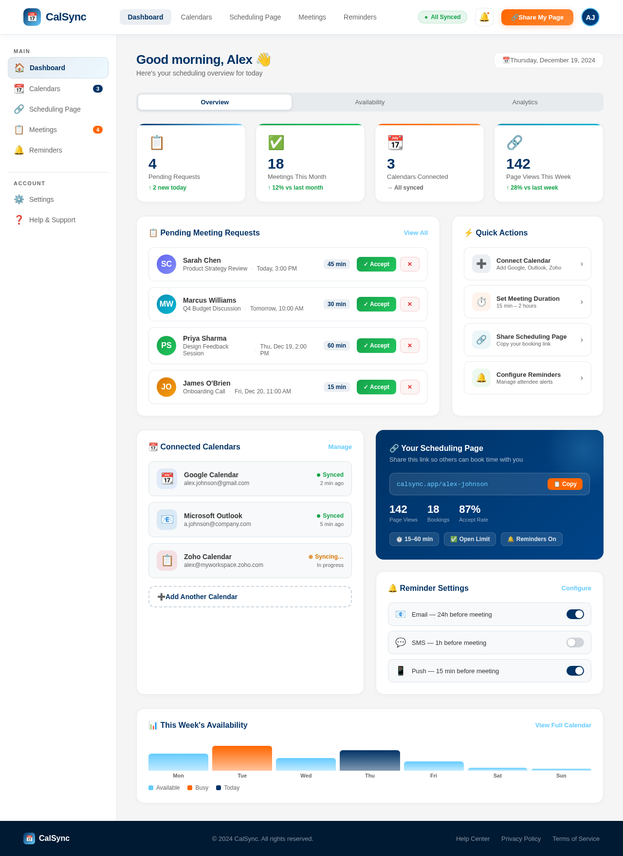This screenshot has height=856, width=623.
Task: Click Reminders bell icon in sidebar
Action: (x=19, y=150)
